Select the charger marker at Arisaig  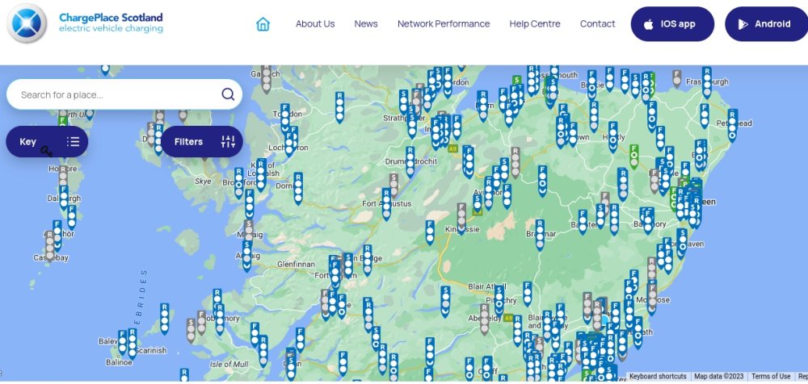click(x=246, y=254)
